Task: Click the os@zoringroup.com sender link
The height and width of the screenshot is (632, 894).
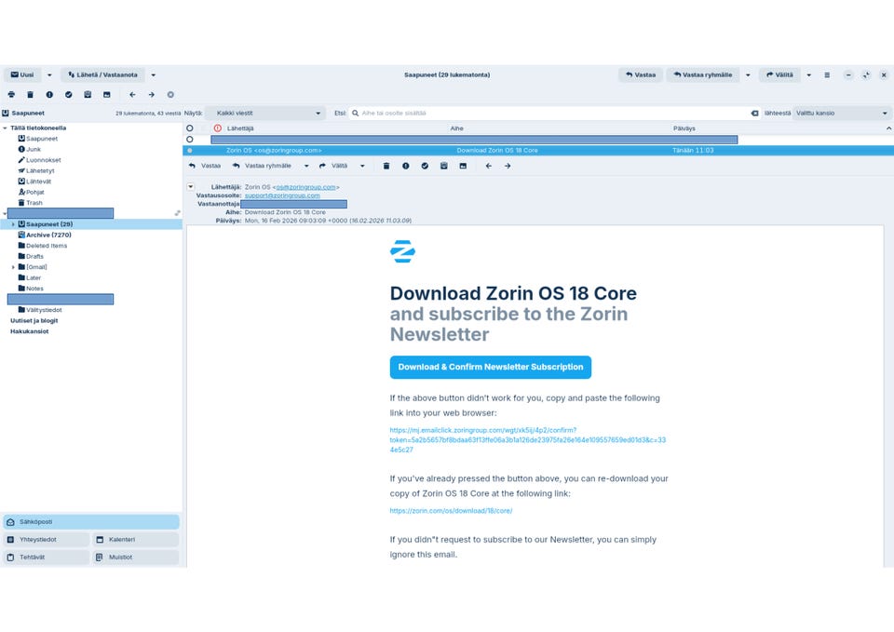Action: pyautogui.click(x=305, y=187)
